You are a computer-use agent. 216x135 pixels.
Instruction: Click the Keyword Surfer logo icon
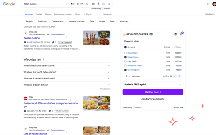pyautogui.click(x=124, y=34)
